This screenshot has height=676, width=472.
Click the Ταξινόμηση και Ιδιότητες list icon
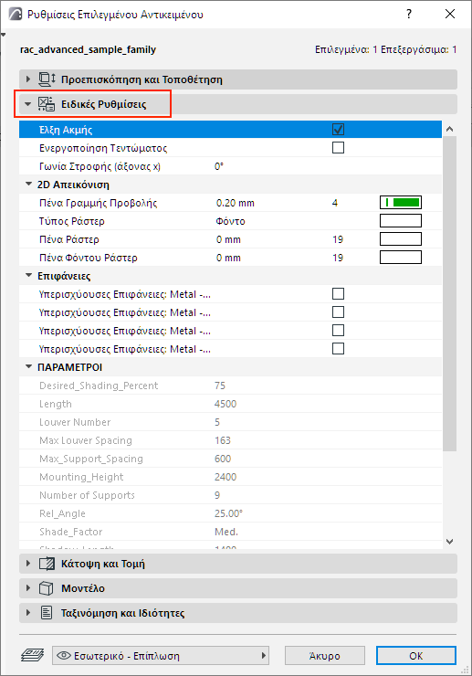click(47, 613)
